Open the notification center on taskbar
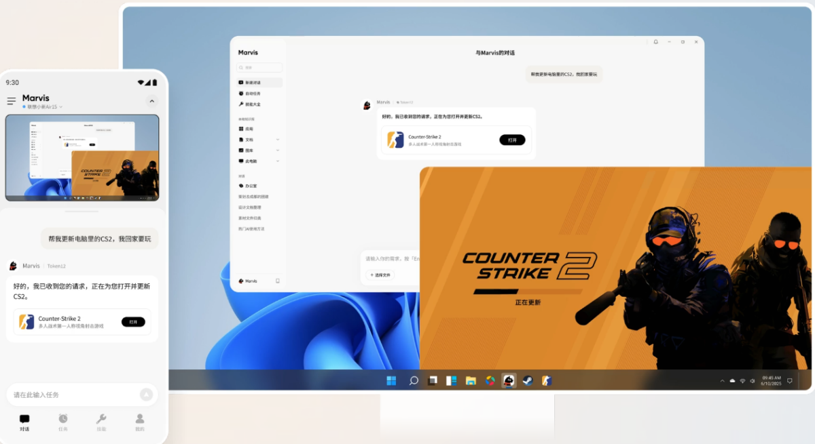Viewport: 815px width, 444px height. pos(789,381)
